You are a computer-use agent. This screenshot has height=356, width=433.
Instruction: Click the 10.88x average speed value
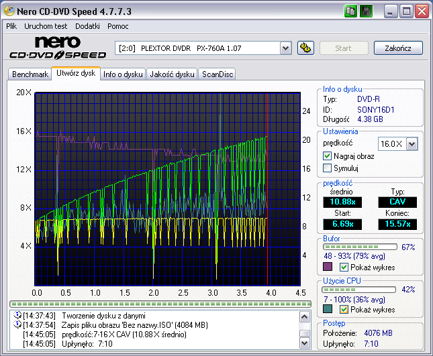[342, 202]
